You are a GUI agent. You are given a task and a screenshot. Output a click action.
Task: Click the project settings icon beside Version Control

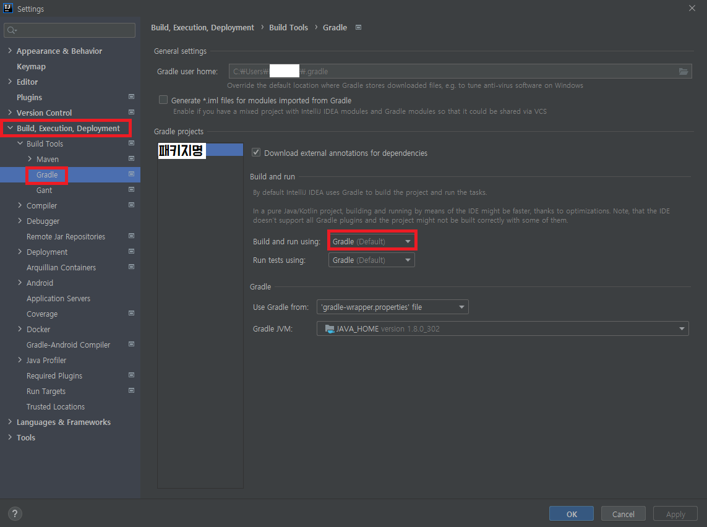[x=132, y=112]
